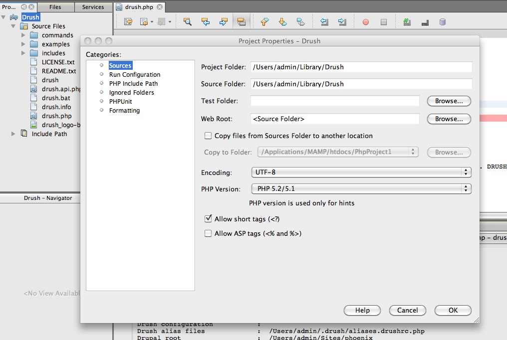Go to Previous Bookmark icon
This screenshot has width=507, height=340.
point(265,21)
